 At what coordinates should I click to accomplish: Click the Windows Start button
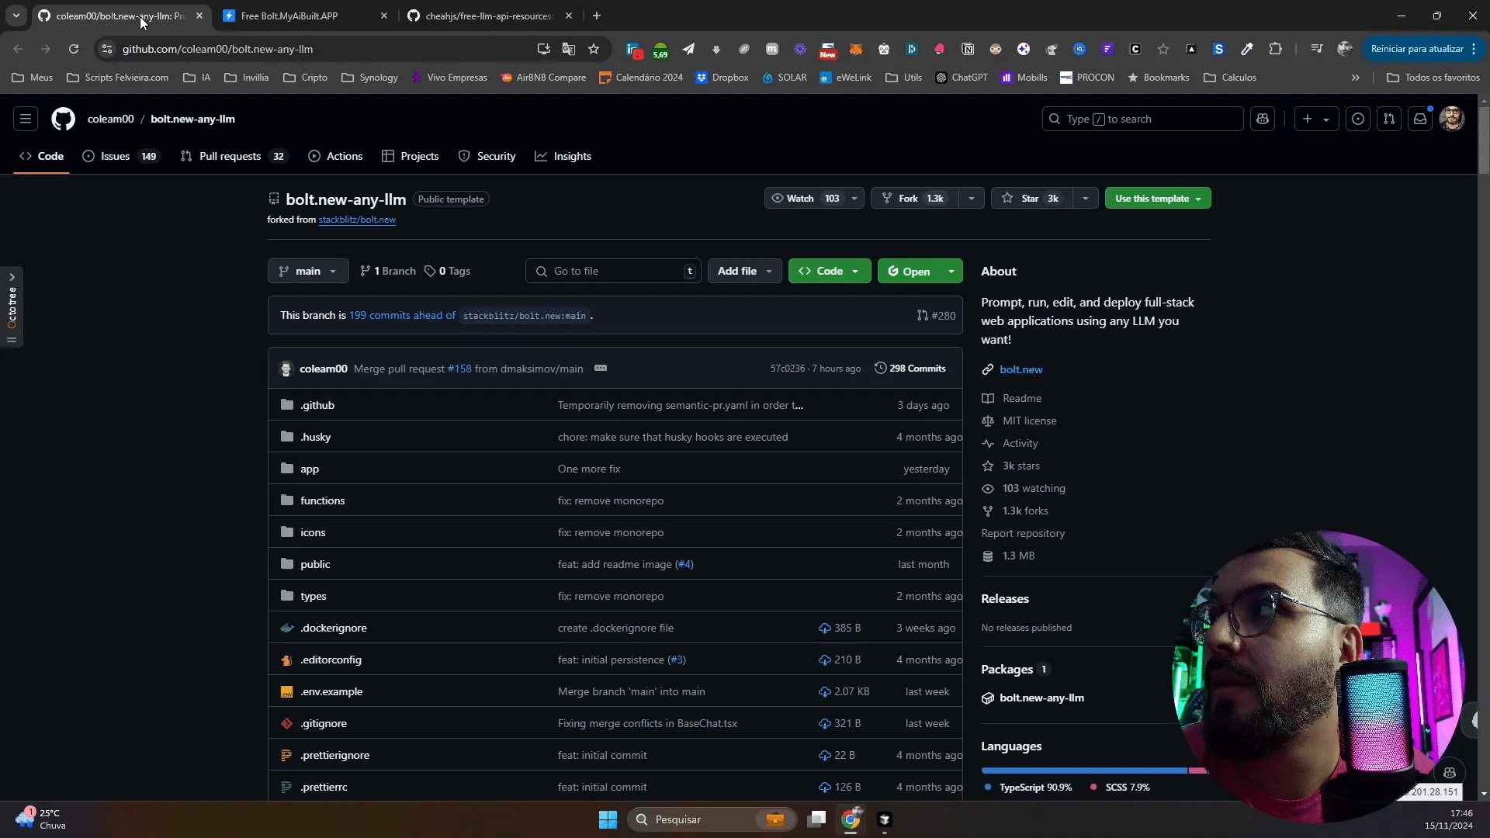(x=608, y=819)
